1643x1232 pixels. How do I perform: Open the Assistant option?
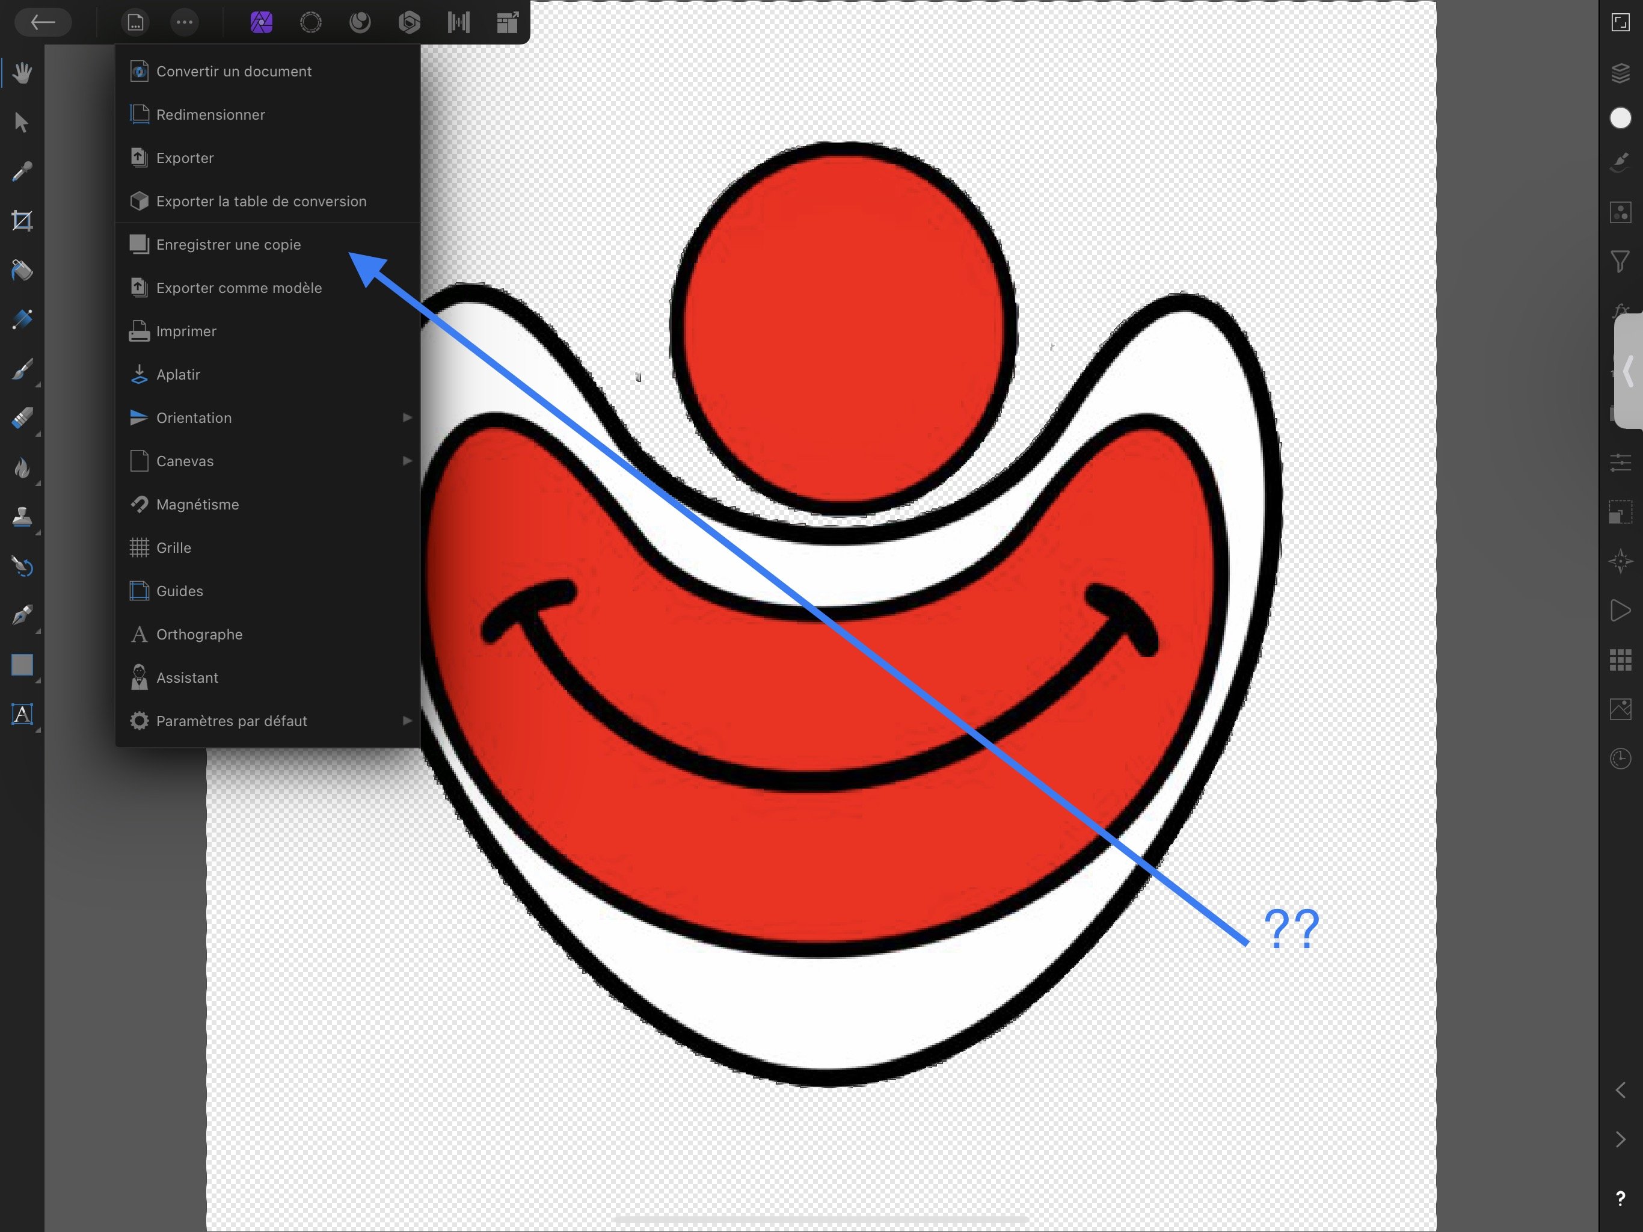tap(268, 678)
